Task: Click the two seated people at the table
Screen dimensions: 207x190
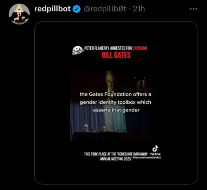Action: tap(95, 128)
